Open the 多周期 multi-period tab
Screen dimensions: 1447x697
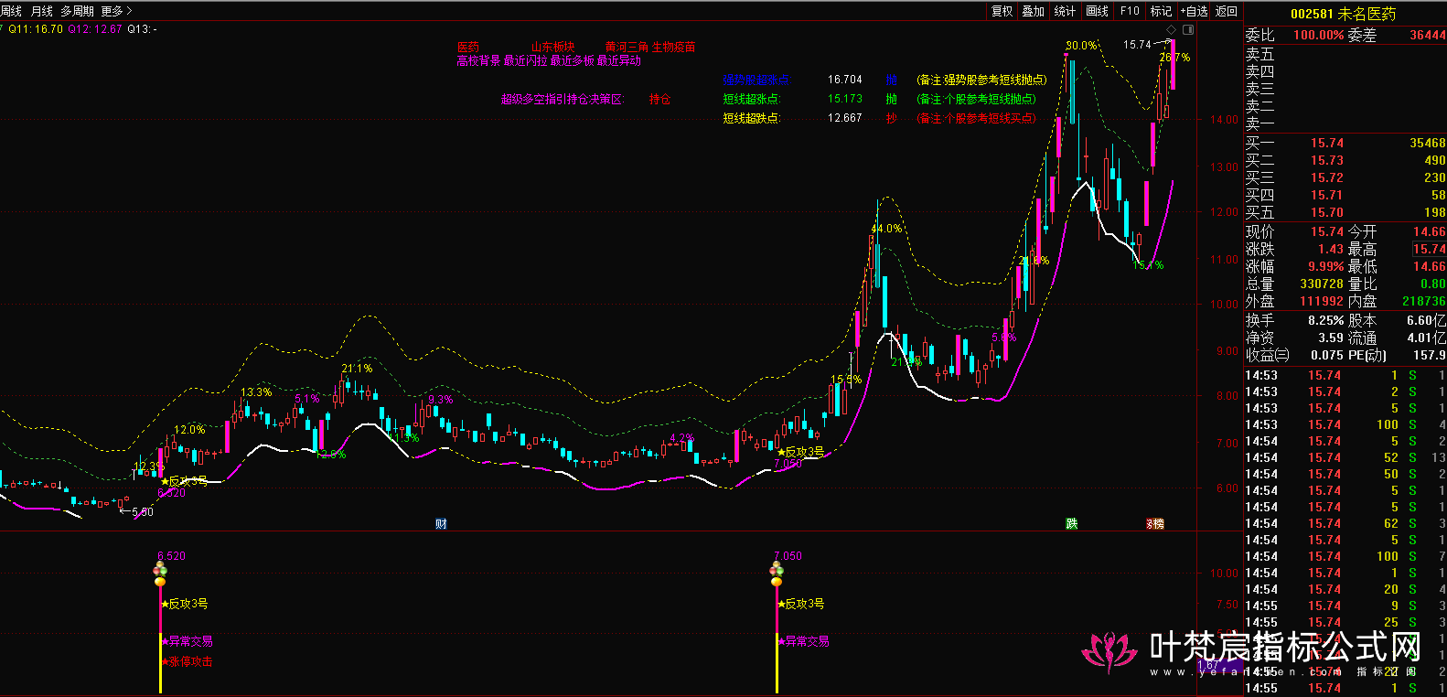pyautogui.click(x=77, y=11)
